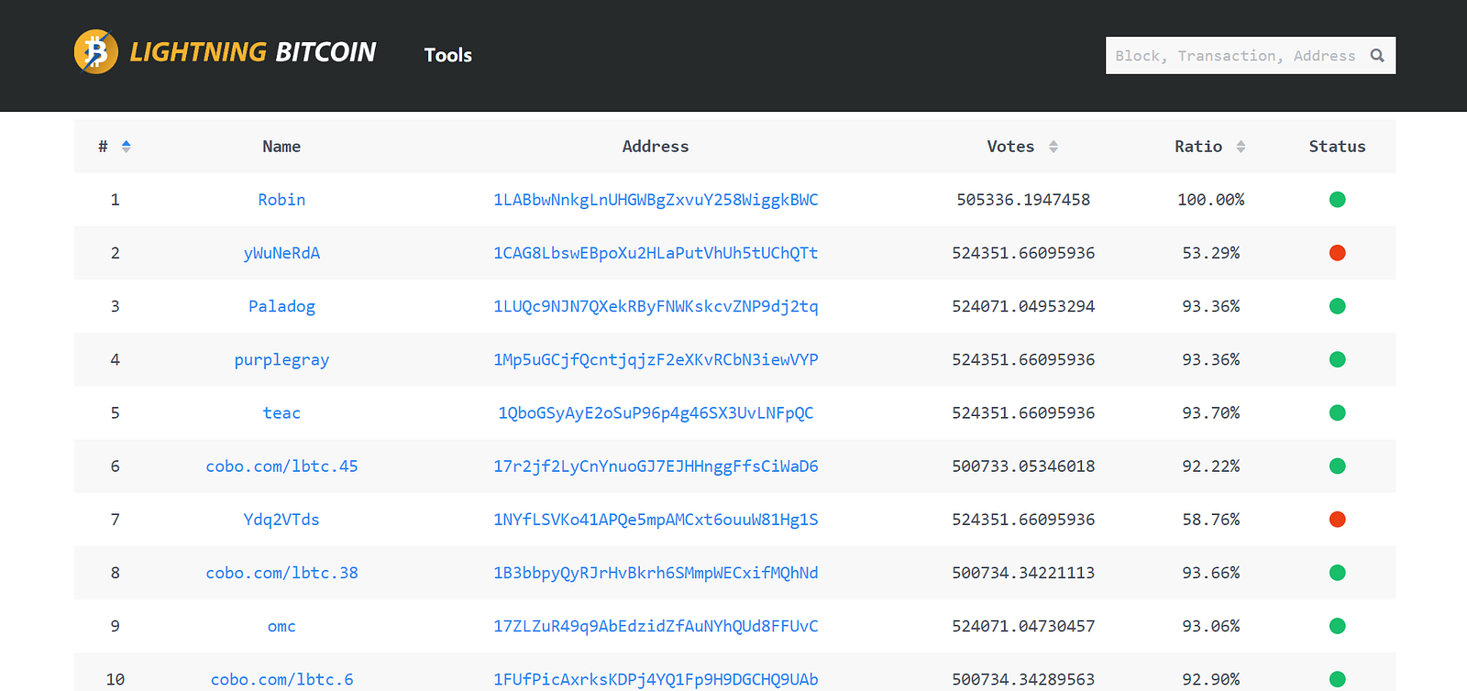This screenshot has height=691, width=1467.
Task: Open the cobo.com/lbtc.45 name link
Action: point(281,466)
